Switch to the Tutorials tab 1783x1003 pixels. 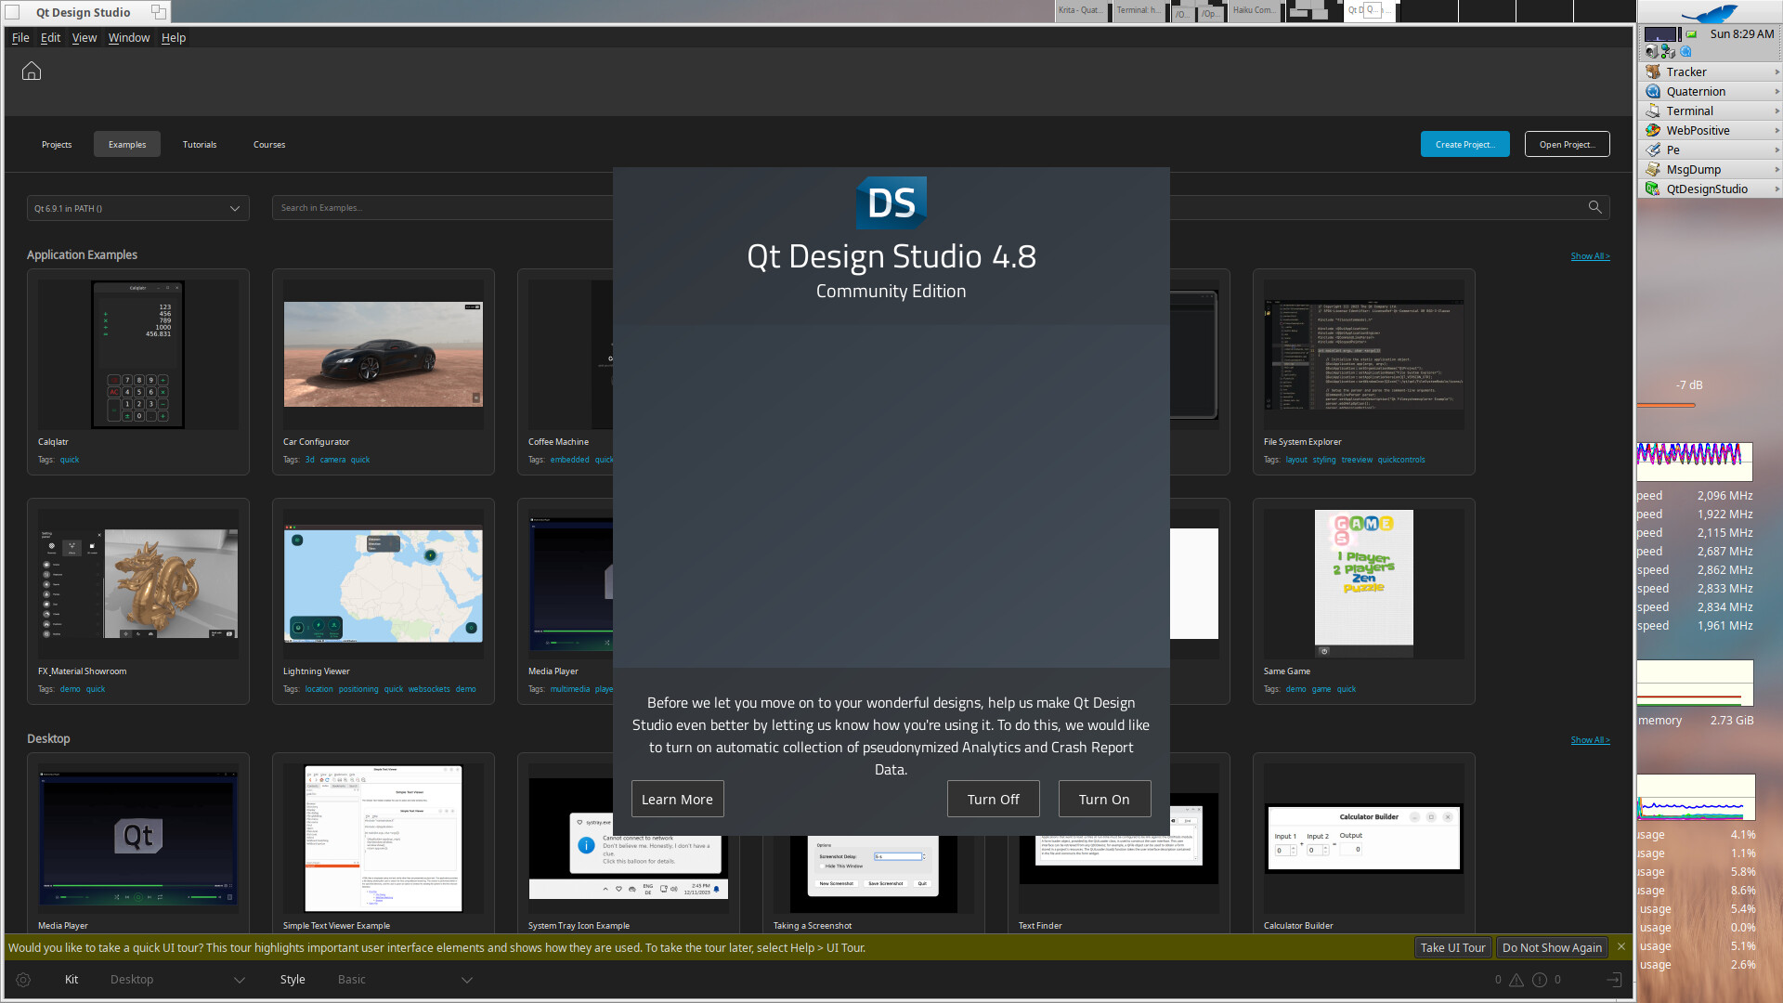pyautogui.click(x=200, y=145)
